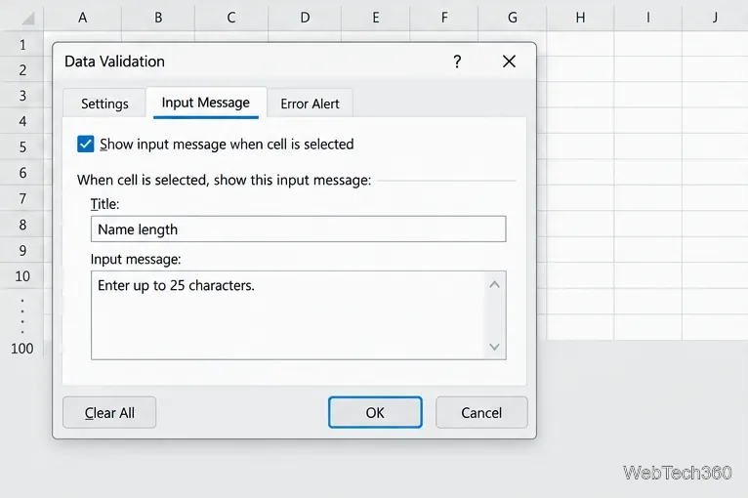Click the Data Validation dialog title

114,62
